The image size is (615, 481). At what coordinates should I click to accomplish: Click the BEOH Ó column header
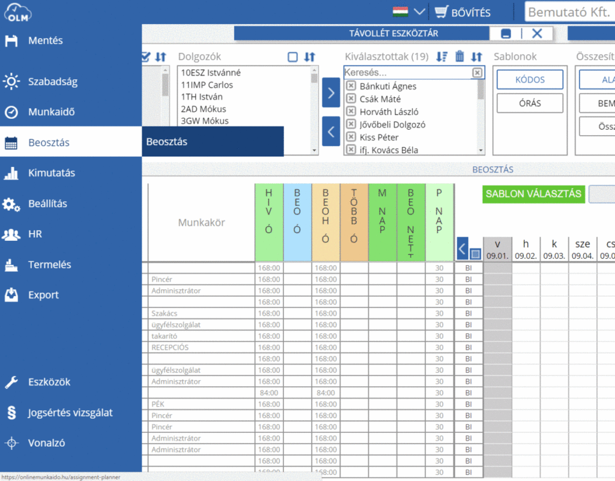click(326, 222)
